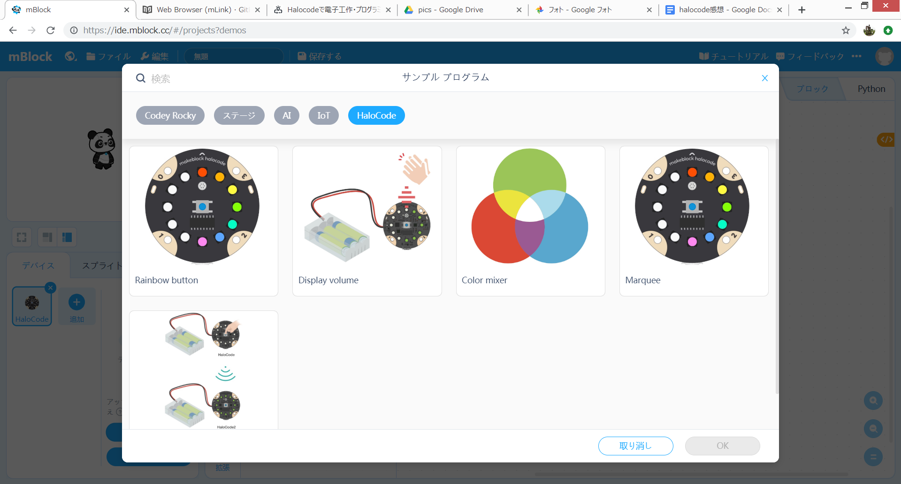Zoom out the workspace

pyautogui.click(x=873, y=429)
